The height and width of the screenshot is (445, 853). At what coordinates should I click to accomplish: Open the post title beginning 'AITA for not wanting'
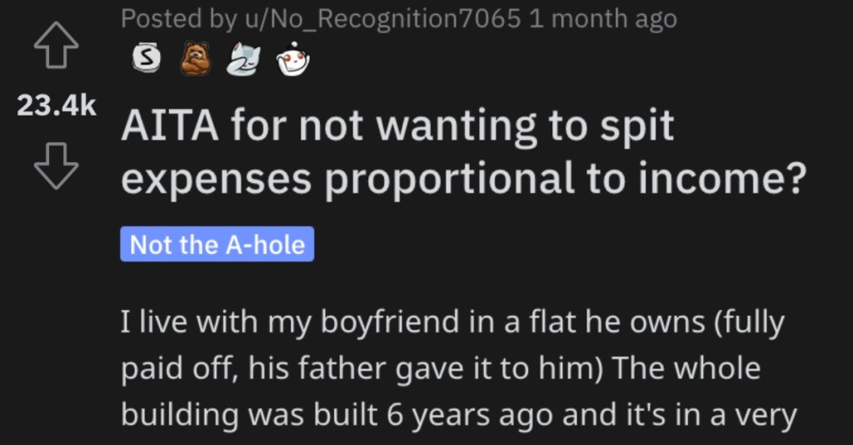(x=463, y=152)
